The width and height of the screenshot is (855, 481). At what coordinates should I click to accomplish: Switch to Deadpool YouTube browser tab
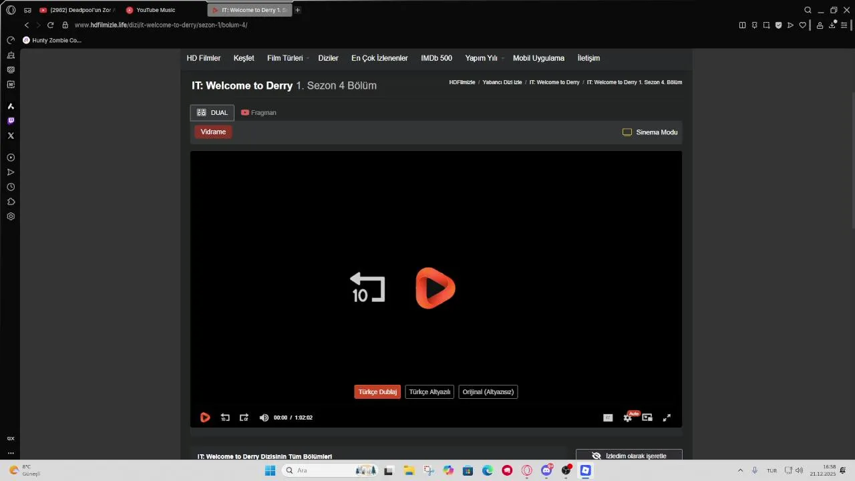click(x=77, y=10)
